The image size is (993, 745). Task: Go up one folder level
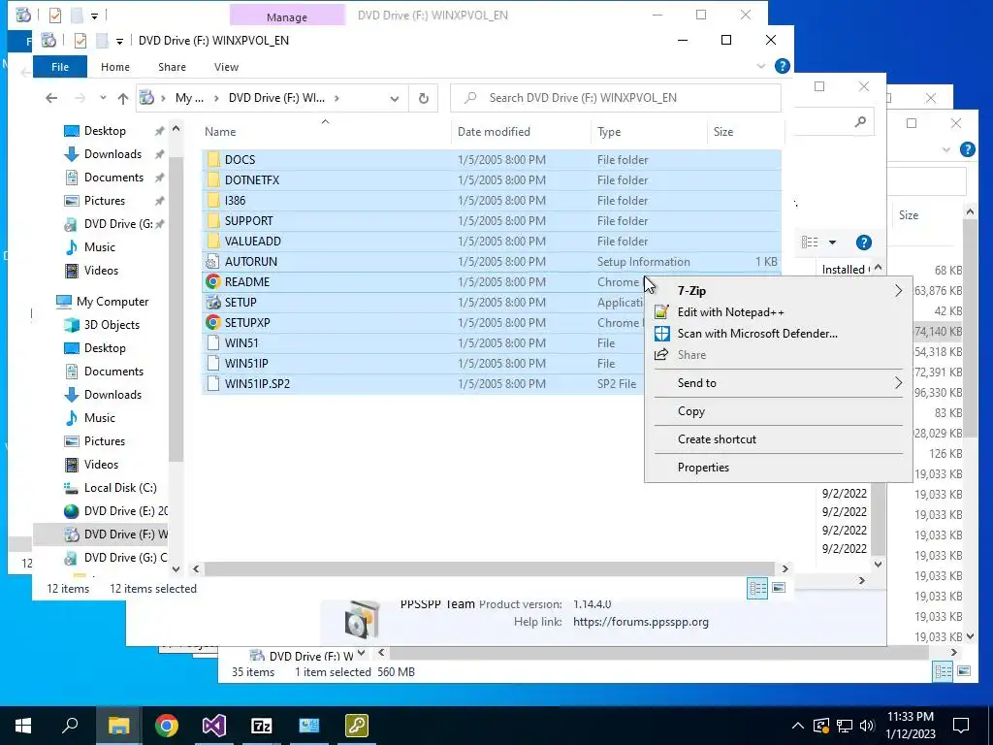coord(123,98)
